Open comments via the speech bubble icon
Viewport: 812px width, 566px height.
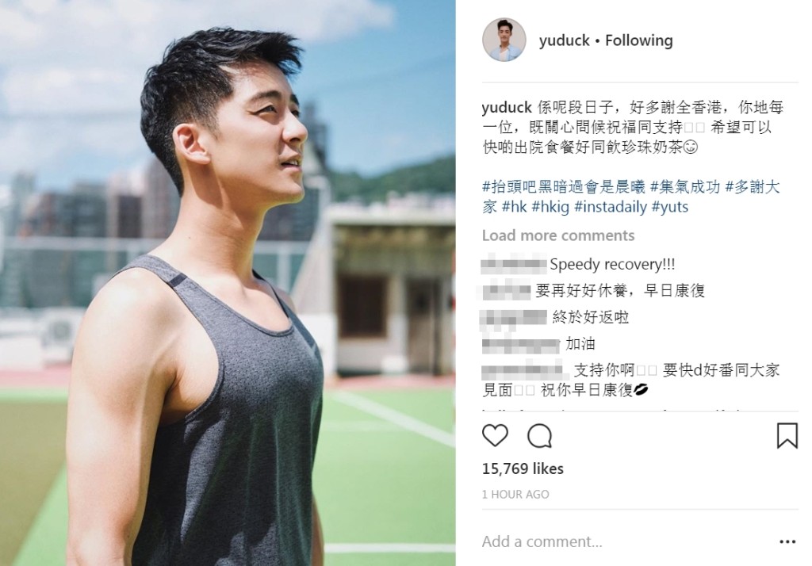click(539, 436)
